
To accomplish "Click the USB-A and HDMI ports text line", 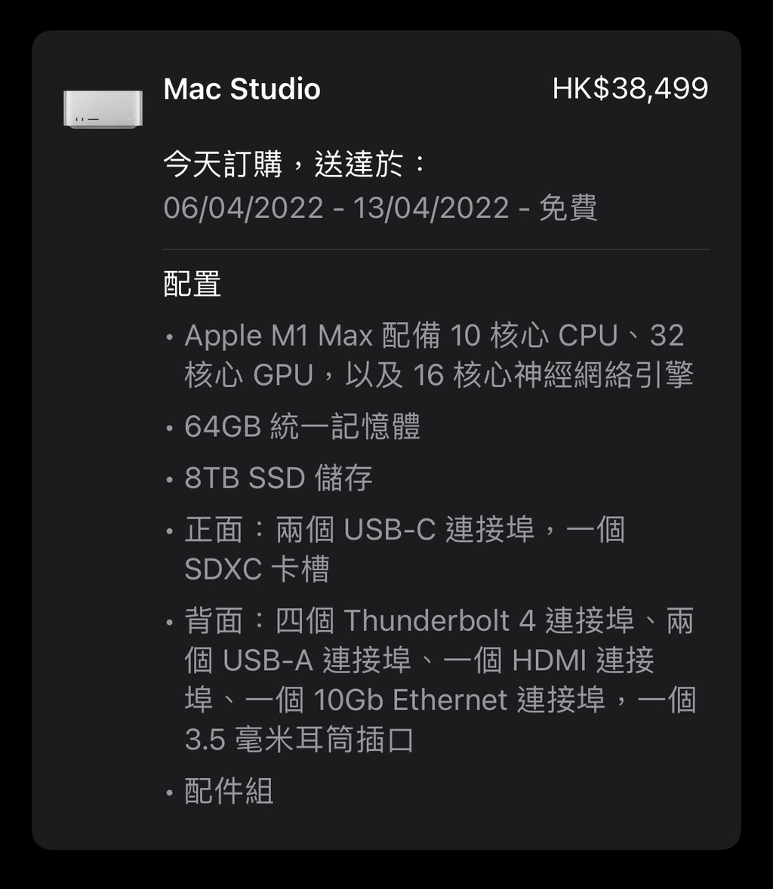I will click(x=420, y=660).
